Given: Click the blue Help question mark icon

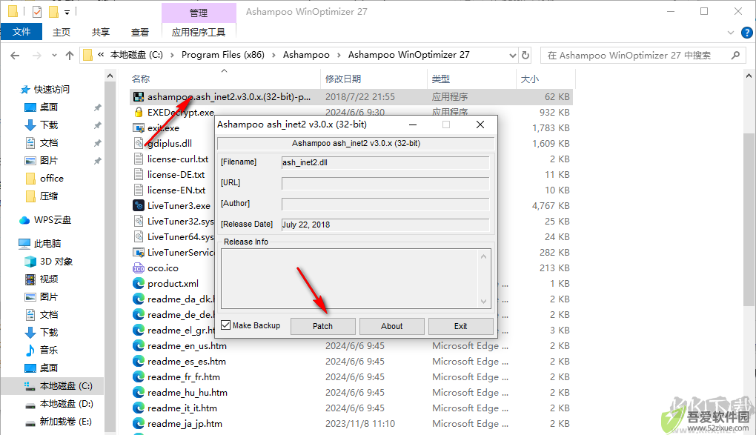Looking at the screenshot, I should point(747,33).
